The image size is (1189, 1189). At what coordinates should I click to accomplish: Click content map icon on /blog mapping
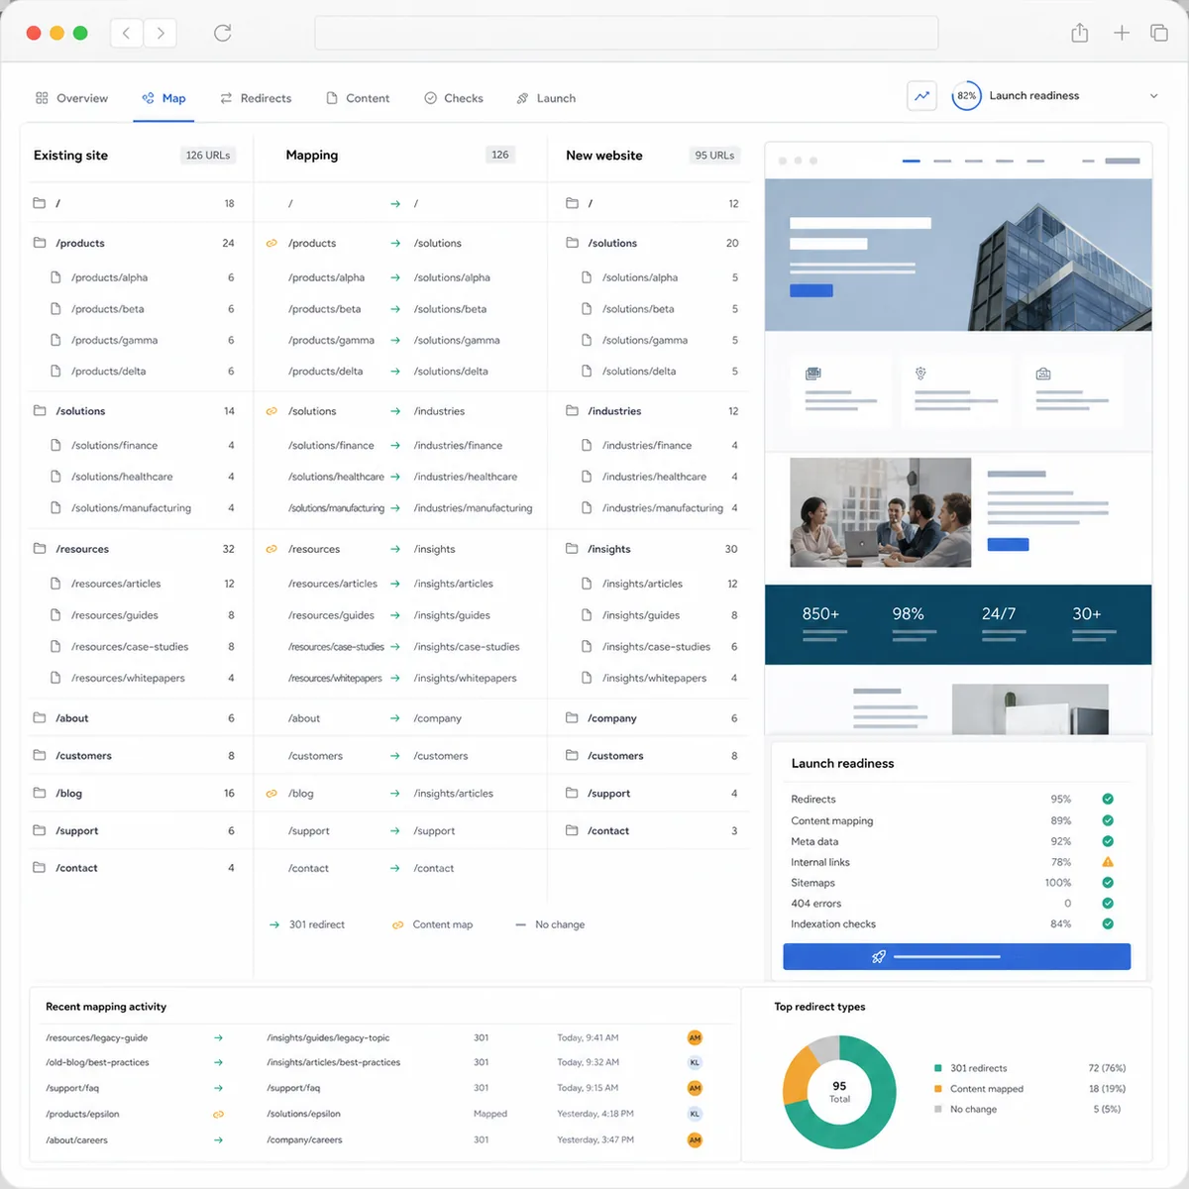pyautogui.click(x=271, y=794)
